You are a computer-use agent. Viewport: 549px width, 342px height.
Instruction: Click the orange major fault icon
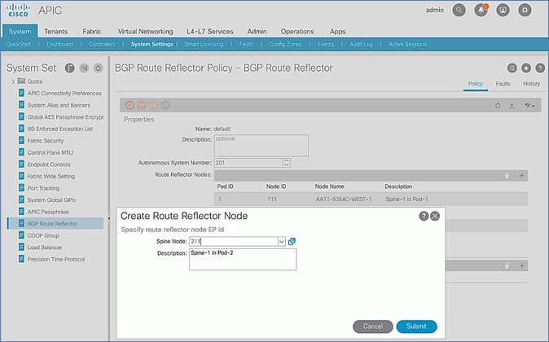pyautogui.click(x=142, y=105)
